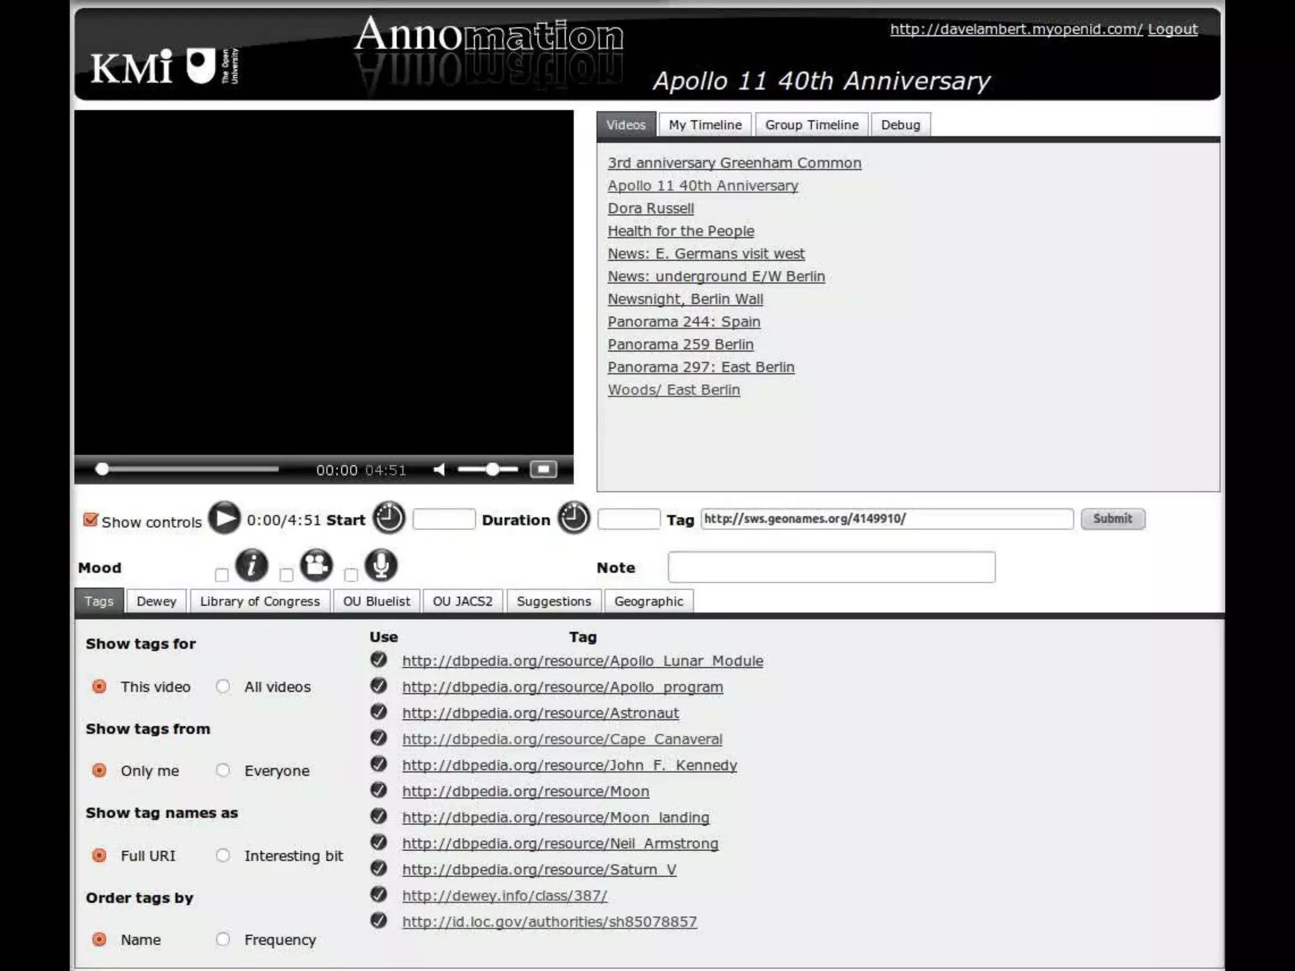Order tags by Frequency
Screen dimensions: 1295x971
[223, 939]
